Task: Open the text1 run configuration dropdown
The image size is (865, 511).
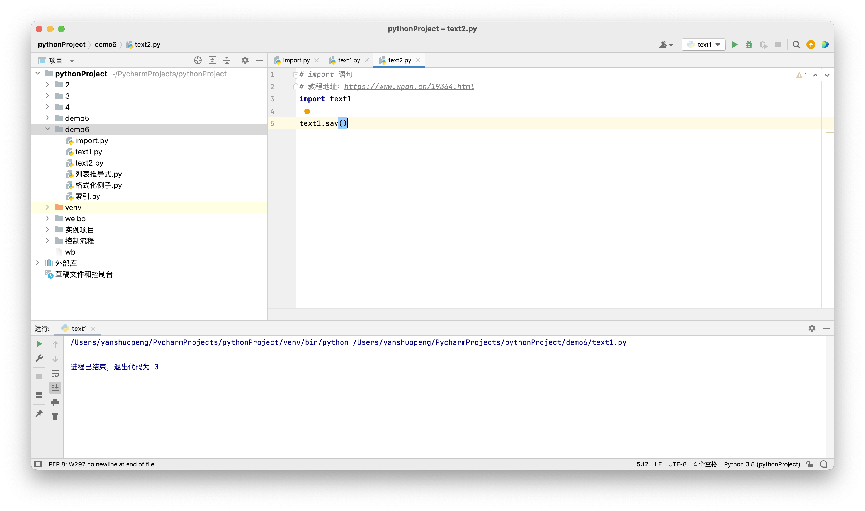Action: [703, 44]
